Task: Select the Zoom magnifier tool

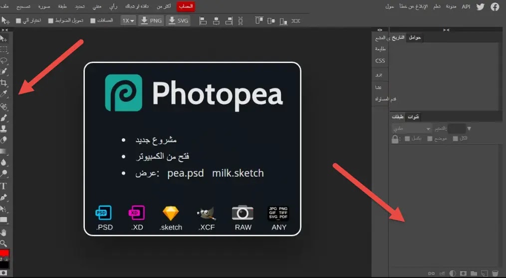Action: 4,243
